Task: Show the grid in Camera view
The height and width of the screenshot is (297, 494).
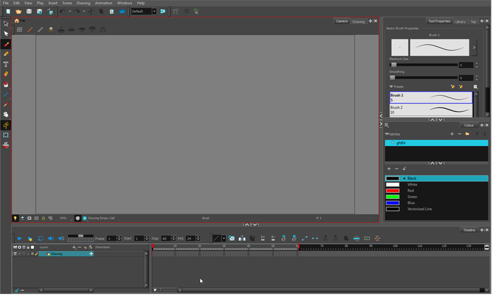Action: coord(20,29)
